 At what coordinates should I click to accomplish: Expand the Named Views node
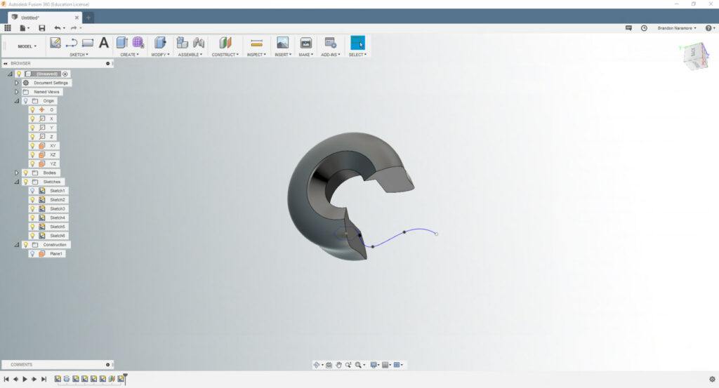coord(17,92)
